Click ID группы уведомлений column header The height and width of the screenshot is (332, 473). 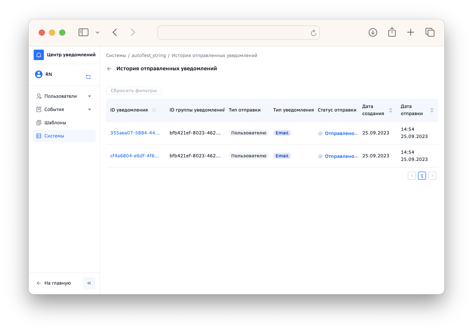(x=197, y=110)
